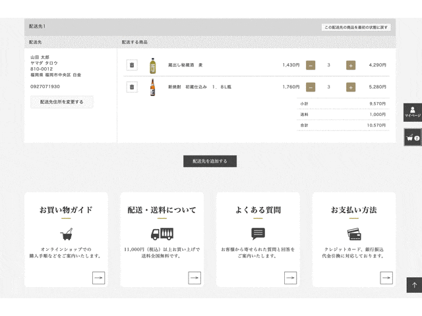Open the お買い物ガイド heading link
This screenshot has width=422, height=316.
pos(66,210)
